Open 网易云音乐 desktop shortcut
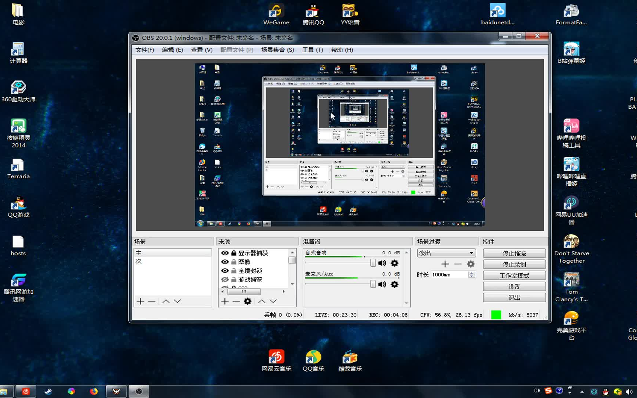Viewport: 637px width, 398px height. coord(276,361)
